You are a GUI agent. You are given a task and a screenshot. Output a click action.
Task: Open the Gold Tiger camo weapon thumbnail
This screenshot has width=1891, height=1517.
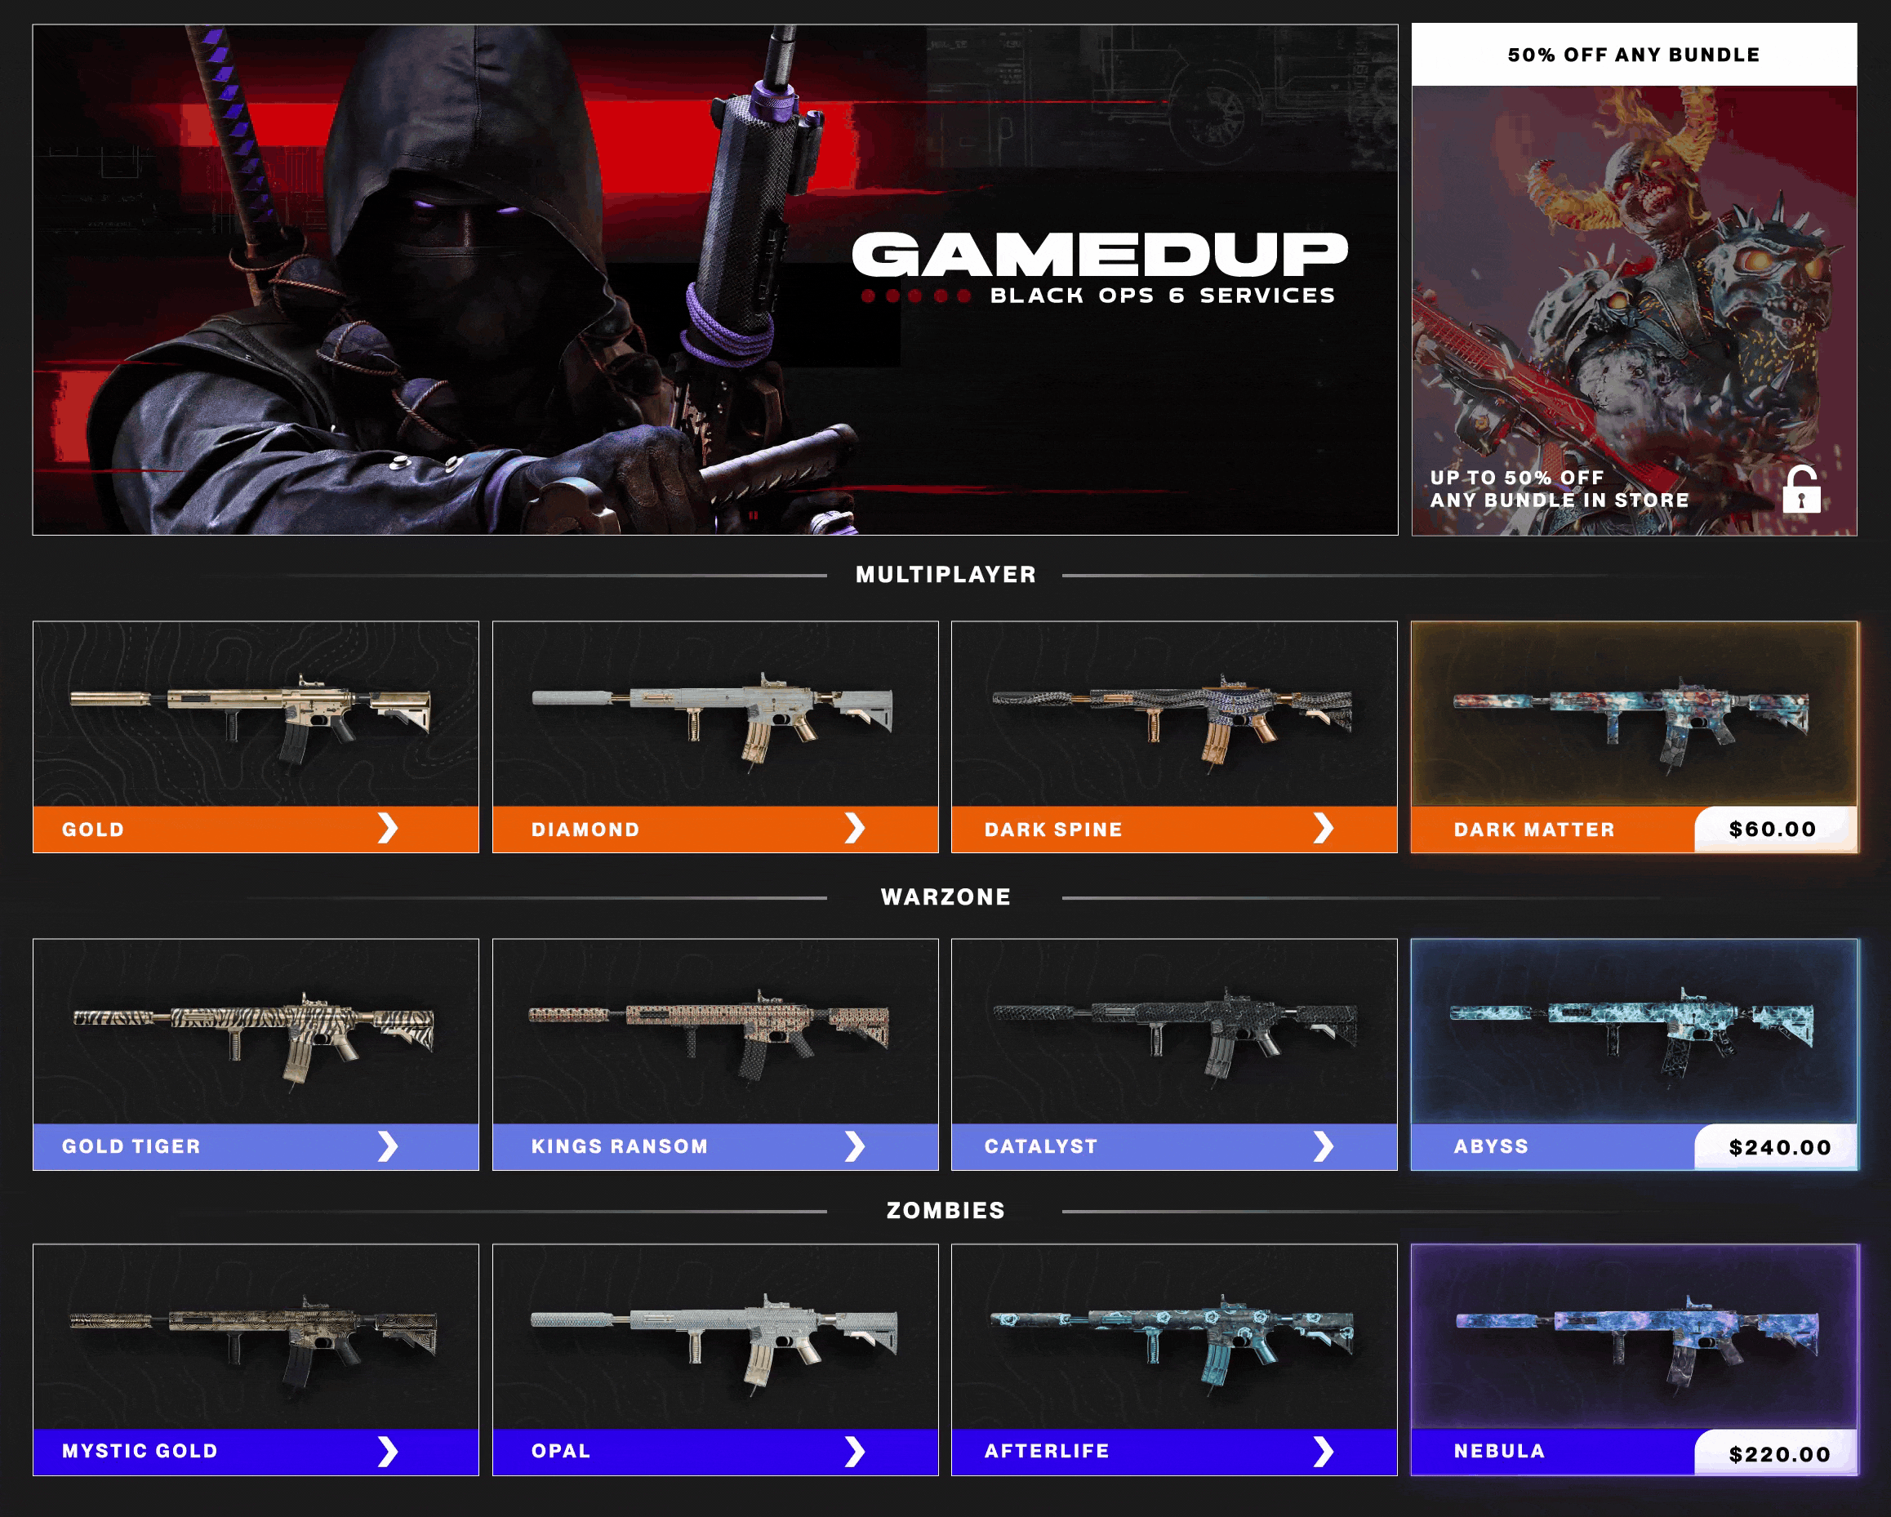256,1031
